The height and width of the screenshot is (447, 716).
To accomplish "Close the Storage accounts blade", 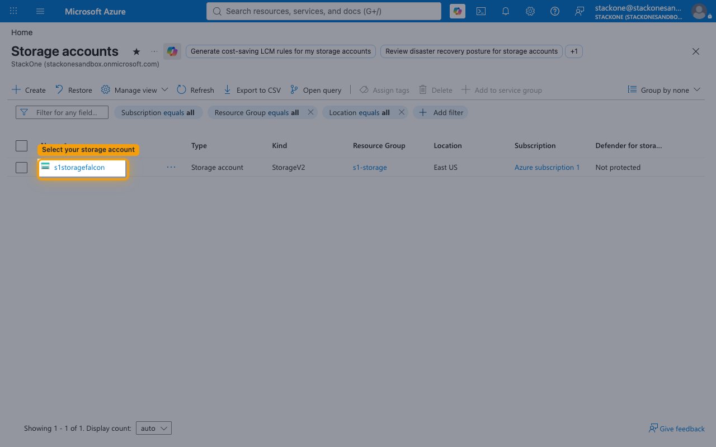I will (x=696, y=51).
